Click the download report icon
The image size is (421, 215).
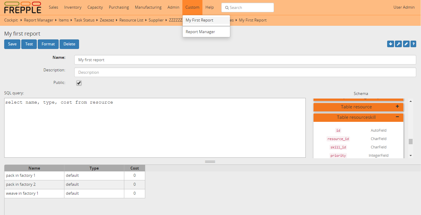coord(390,44)
